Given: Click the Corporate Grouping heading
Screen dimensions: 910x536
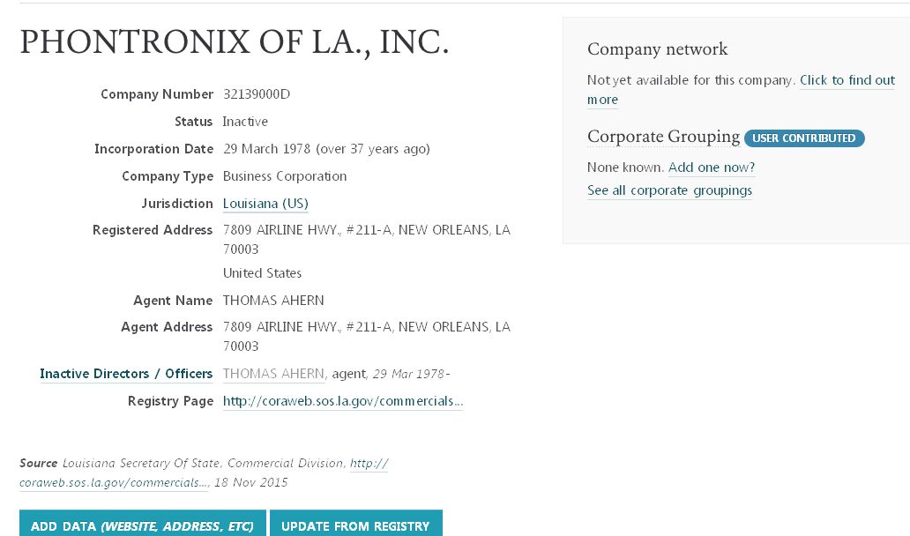Looking at the screenshot, I should (x=663, y=138).
